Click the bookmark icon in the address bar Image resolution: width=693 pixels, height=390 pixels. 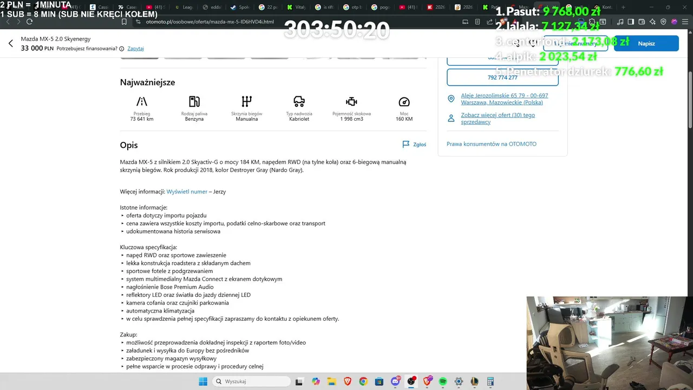pos(124,22)
